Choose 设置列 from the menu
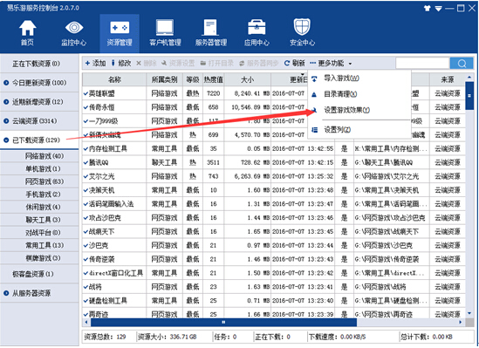Image resolution: width=479 pixels, height=348 pixels. [x=359, y=130]
